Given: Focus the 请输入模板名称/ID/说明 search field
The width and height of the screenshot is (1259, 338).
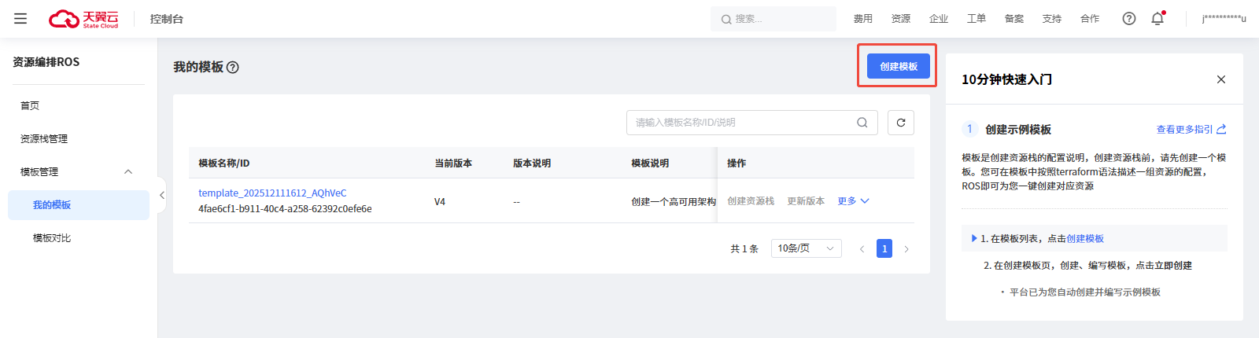Looking at the screenshot, I should 752,123.
